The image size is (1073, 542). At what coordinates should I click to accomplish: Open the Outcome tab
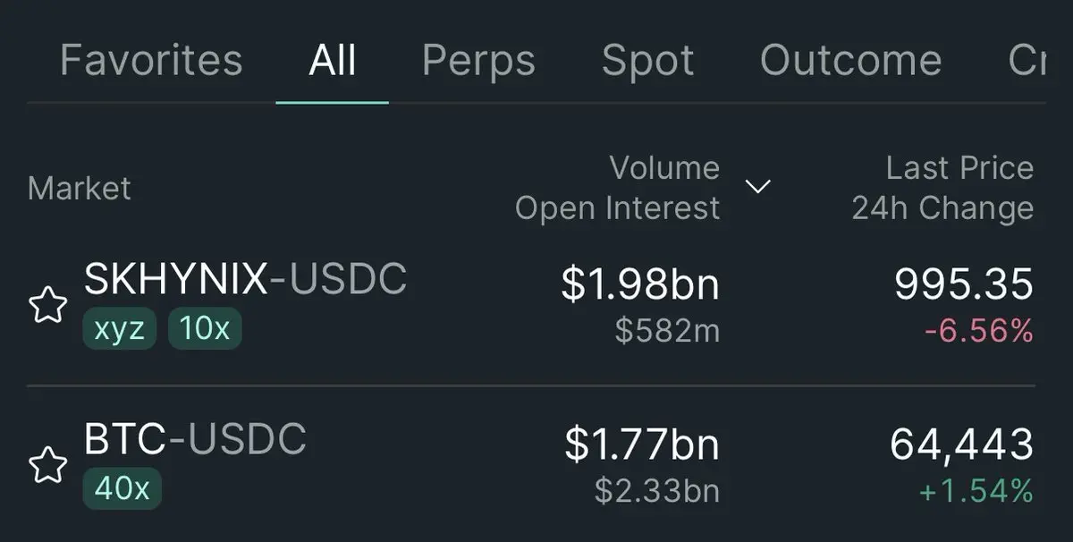pyautogui.click(x=850, y=61)
